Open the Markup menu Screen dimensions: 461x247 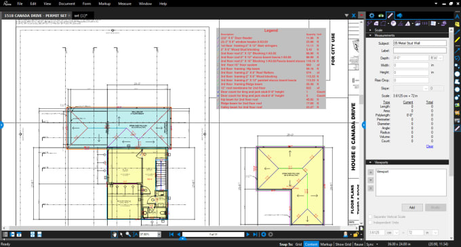tap(104, 4)
